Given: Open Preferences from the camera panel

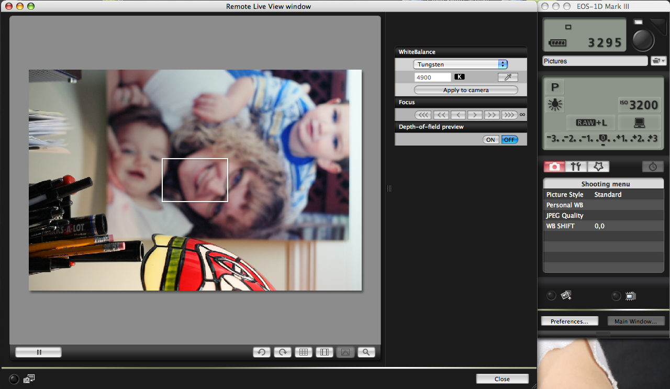Looking at the screenshot, I should click(569, 321).
